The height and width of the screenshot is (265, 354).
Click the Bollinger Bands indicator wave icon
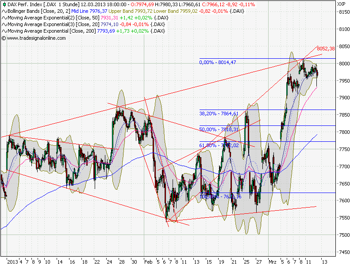[x=4, y=11]
